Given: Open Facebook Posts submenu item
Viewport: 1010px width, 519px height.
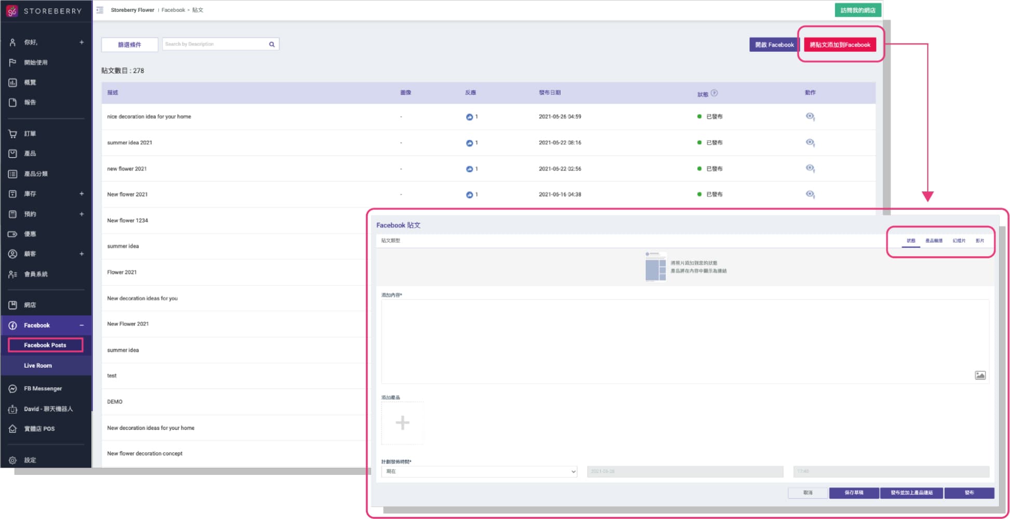Looking at the screenshot, I should tap(45, 345).
